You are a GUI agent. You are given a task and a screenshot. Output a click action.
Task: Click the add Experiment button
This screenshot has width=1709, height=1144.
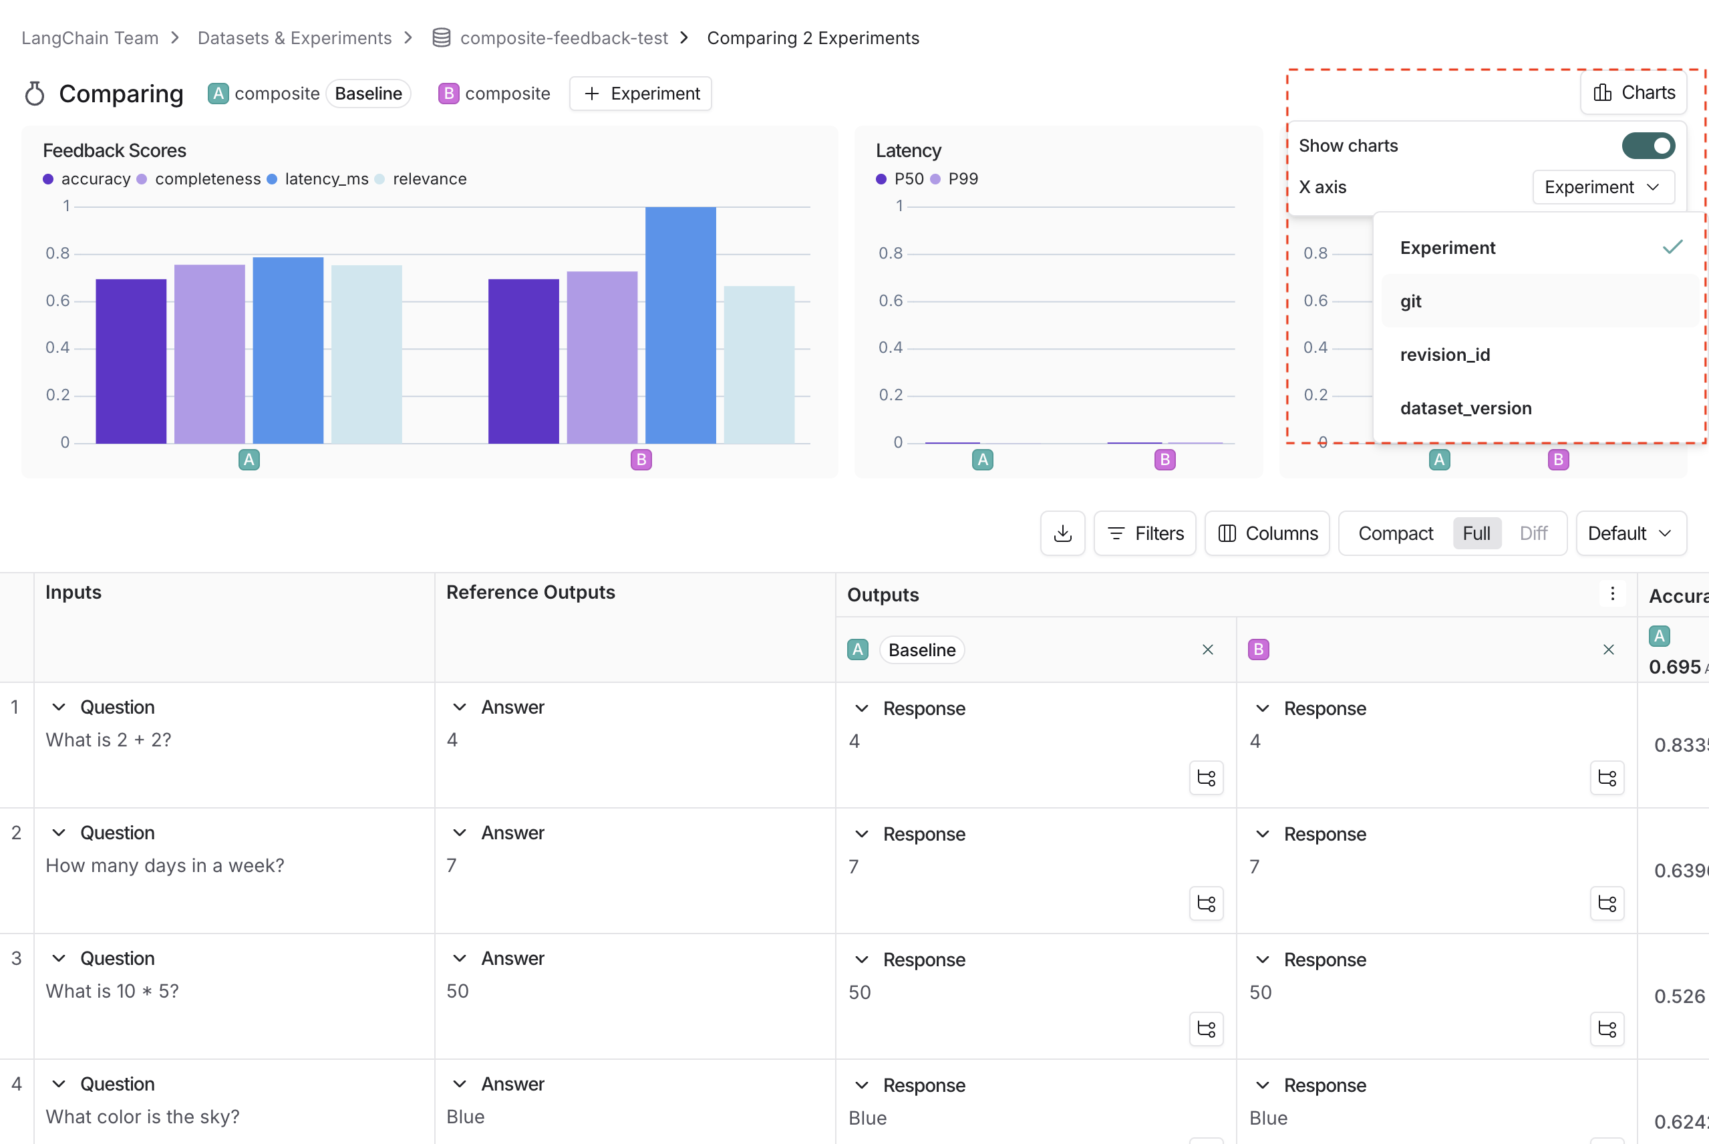(641, 94)
